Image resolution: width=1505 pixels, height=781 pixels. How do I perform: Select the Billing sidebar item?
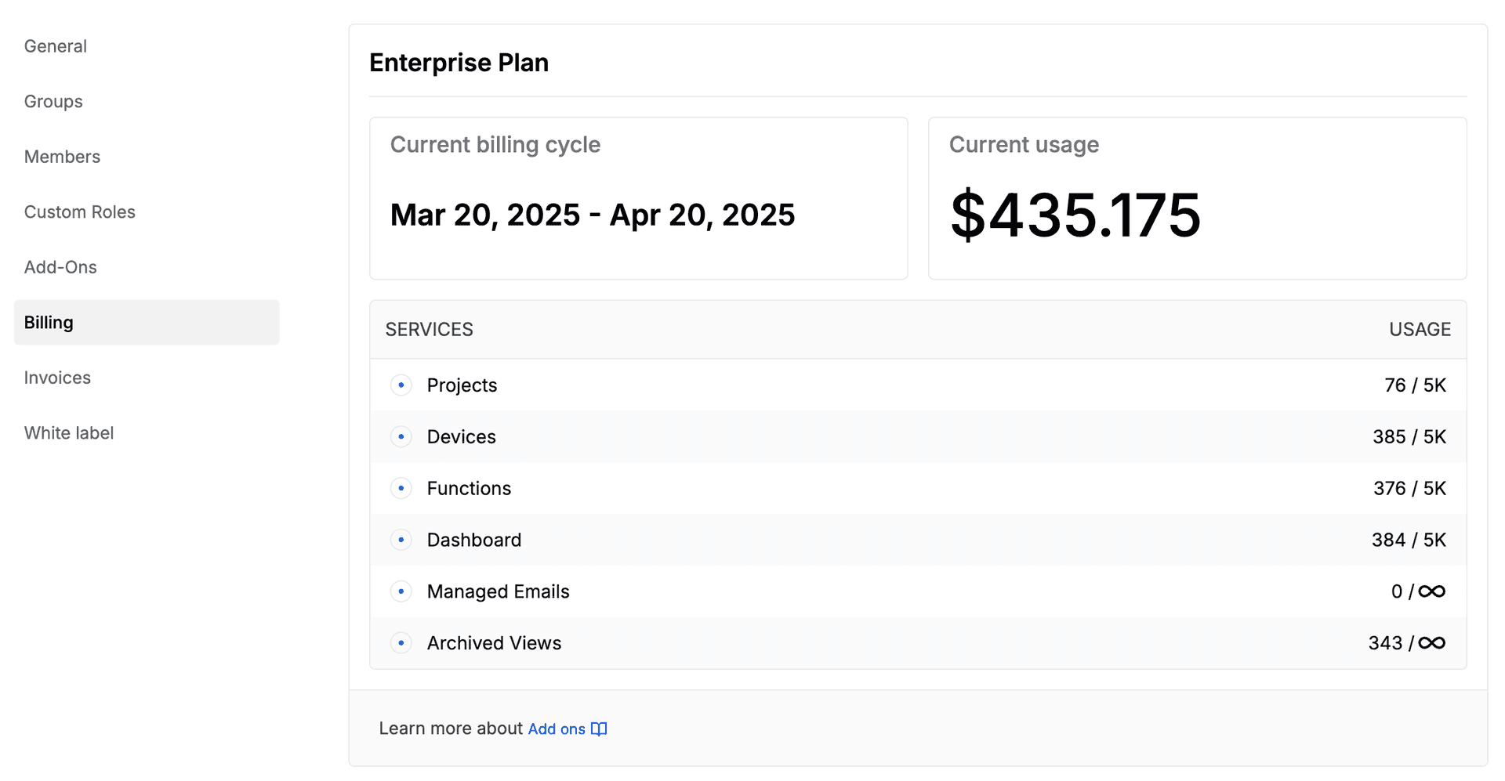tap(147, 323)
